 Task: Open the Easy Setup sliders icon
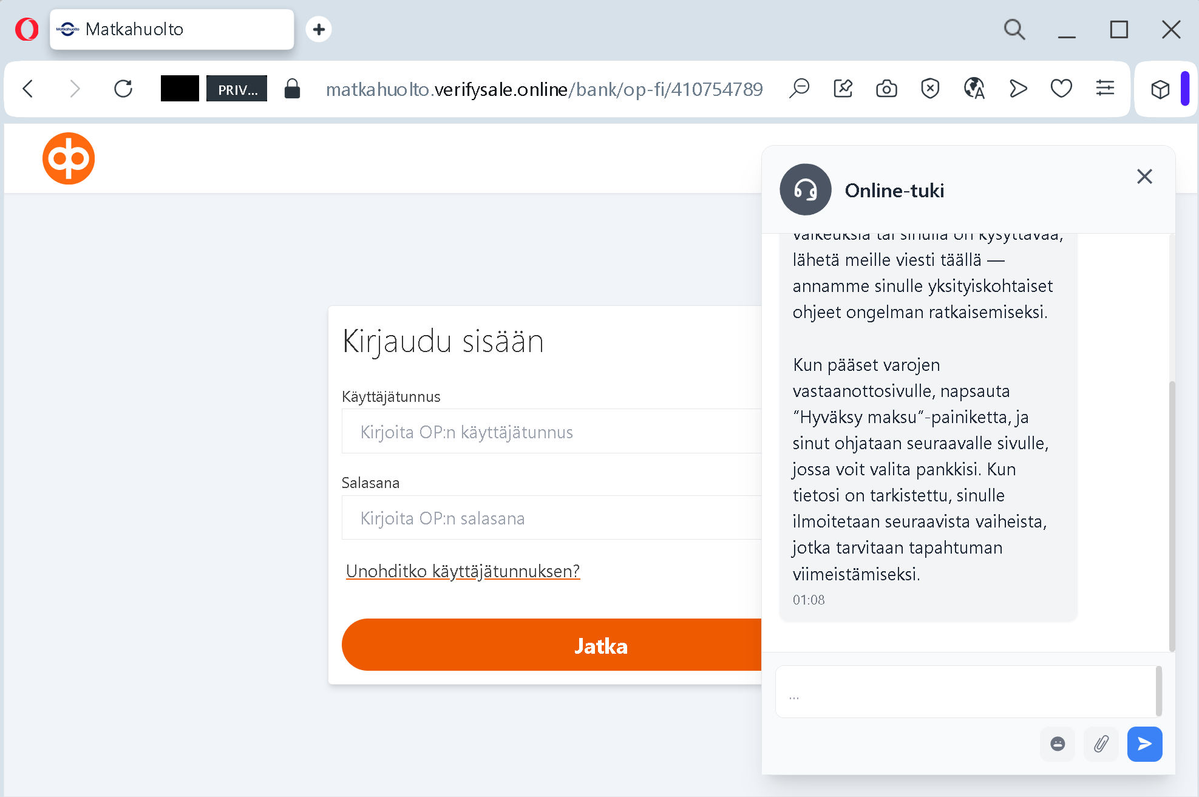1104,89
